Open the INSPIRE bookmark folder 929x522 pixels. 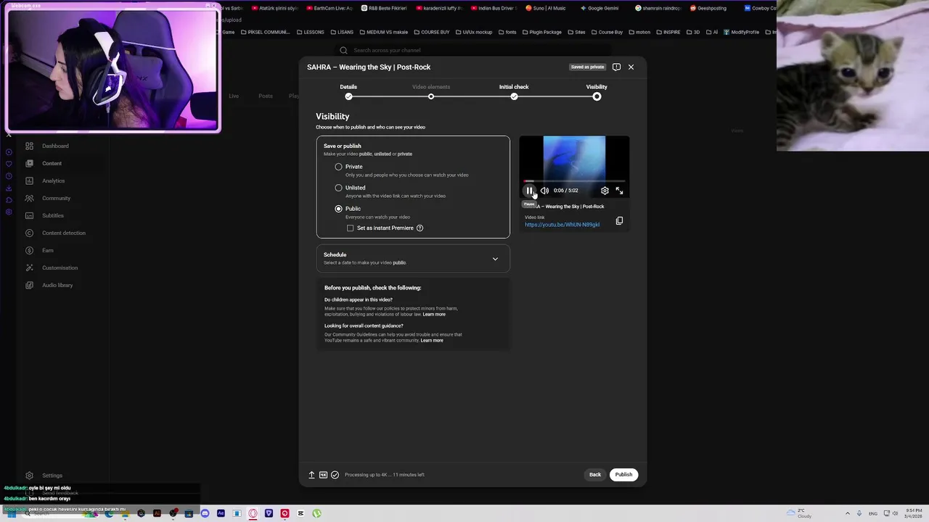(668, 32)
